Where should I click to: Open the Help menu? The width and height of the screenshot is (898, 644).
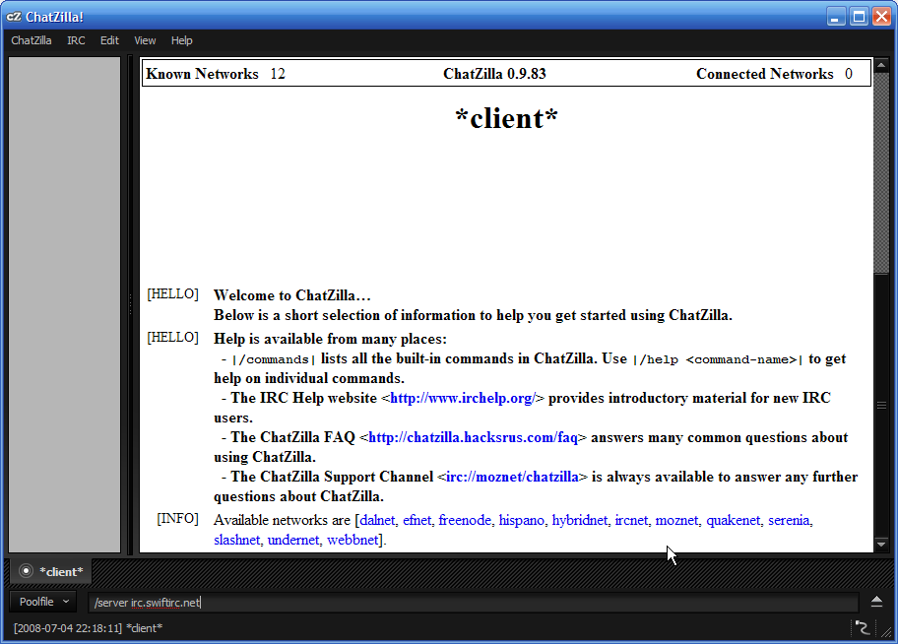[x=181, y=40]
